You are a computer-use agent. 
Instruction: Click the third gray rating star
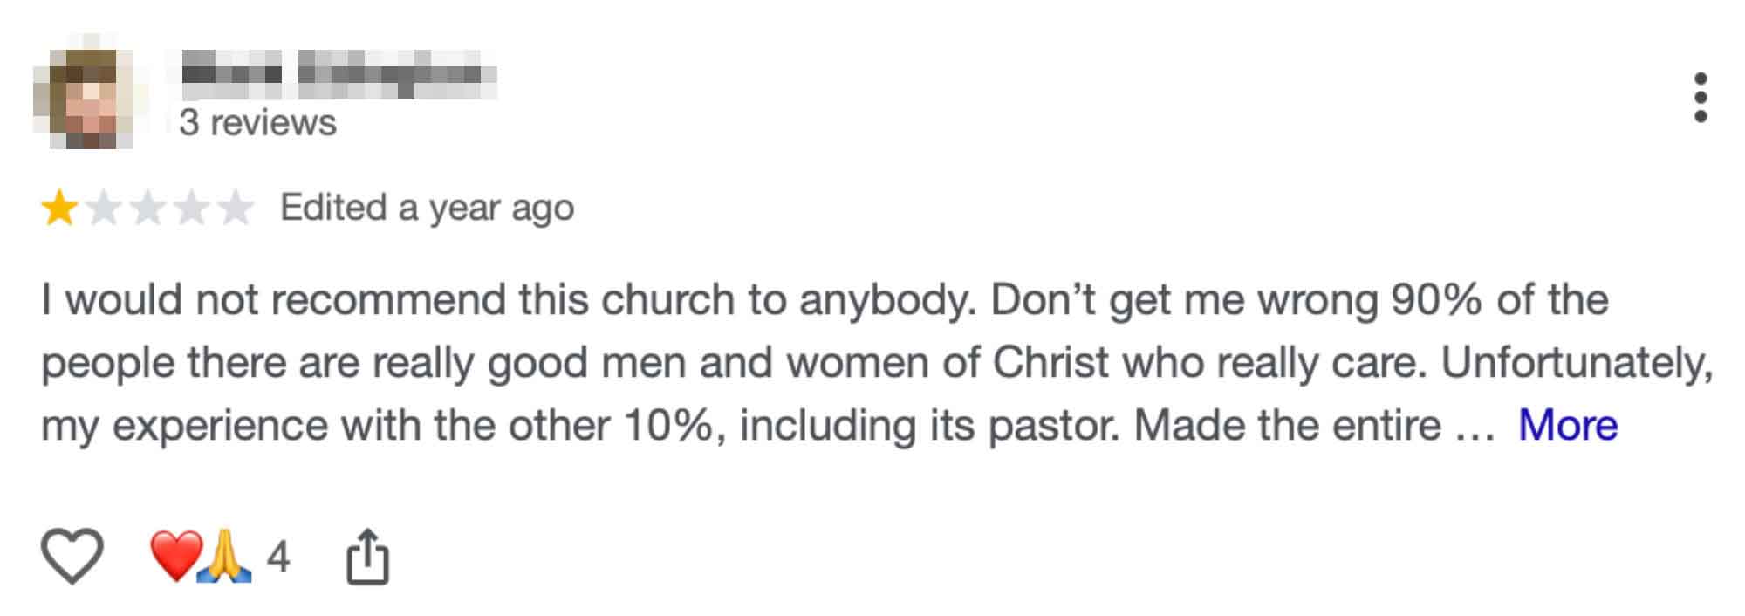[147, 209]
